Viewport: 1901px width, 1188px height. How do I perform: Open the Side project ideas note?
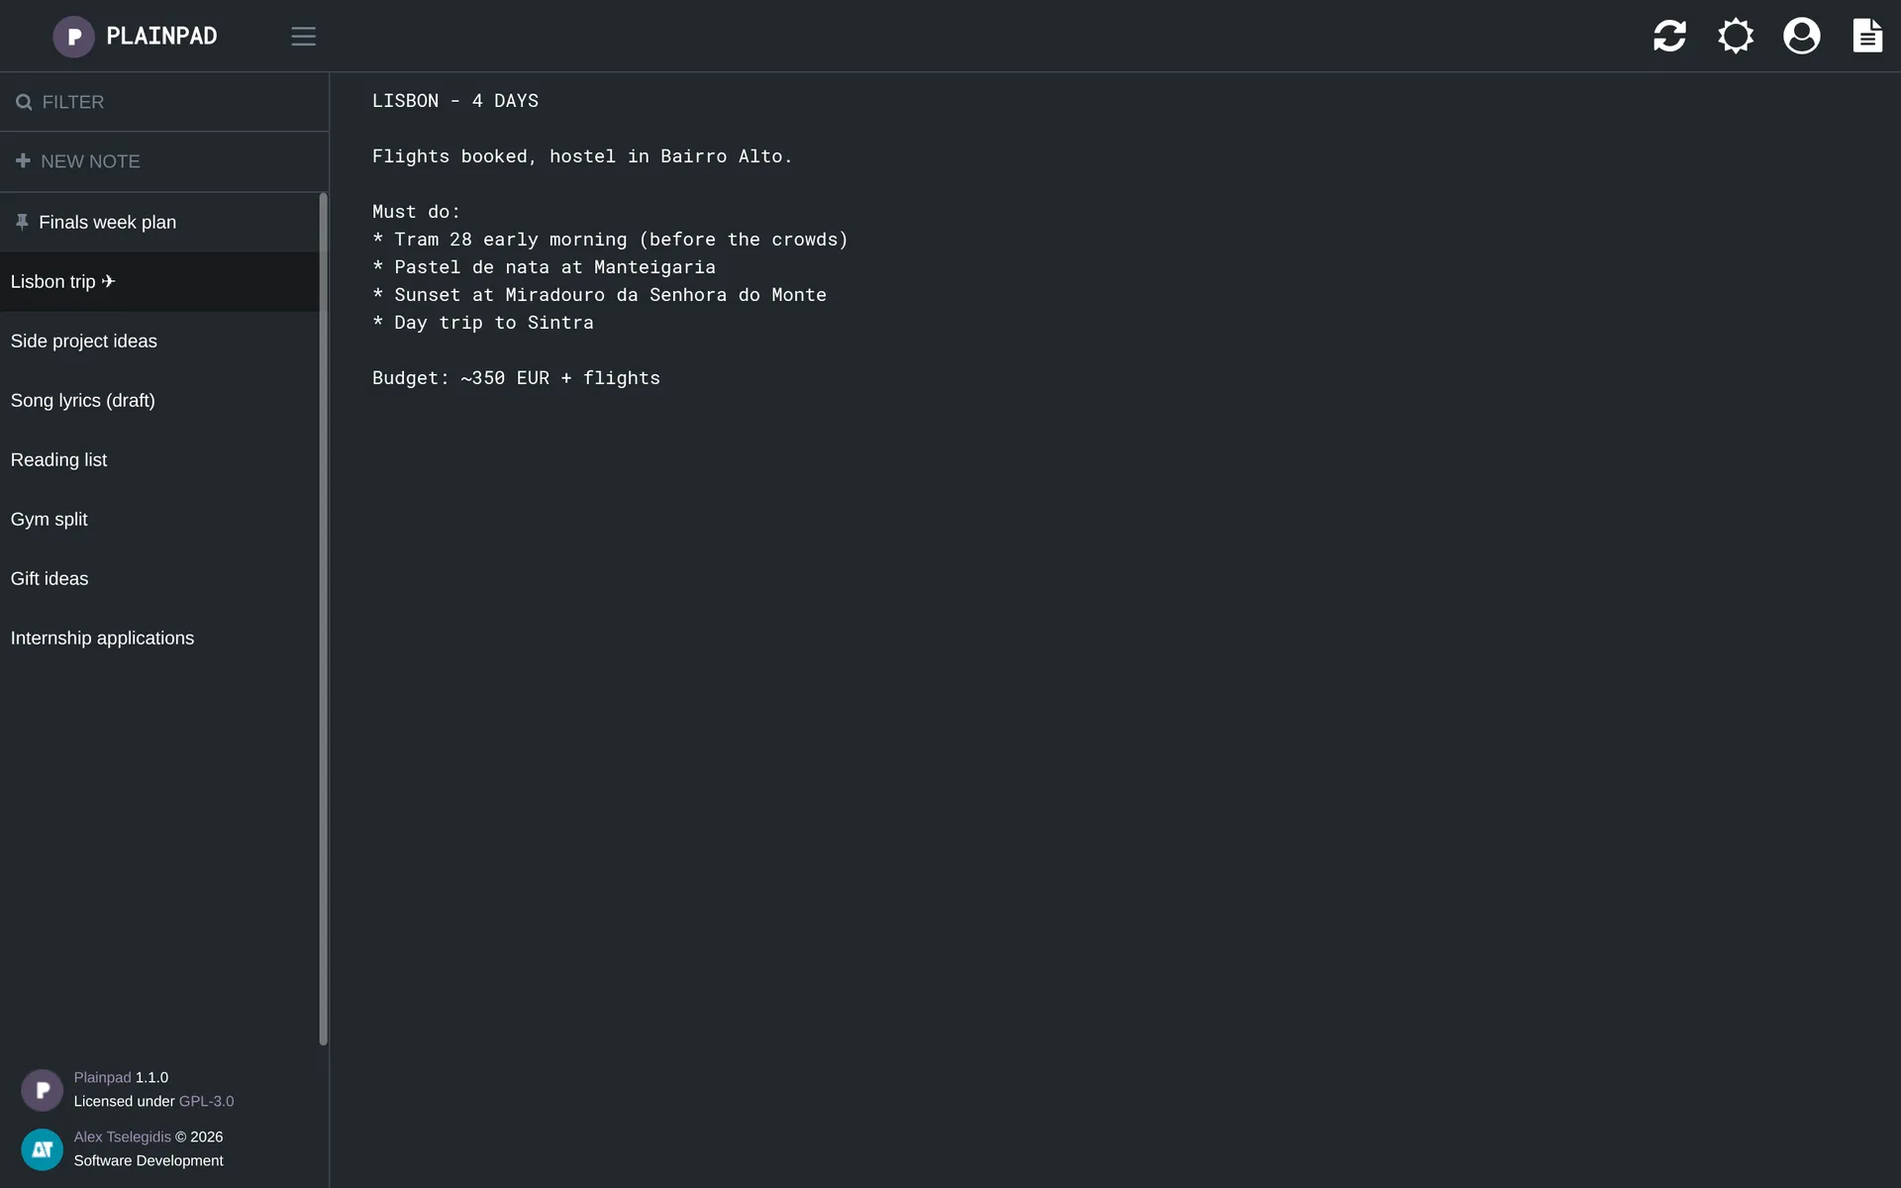pos(159,342)
